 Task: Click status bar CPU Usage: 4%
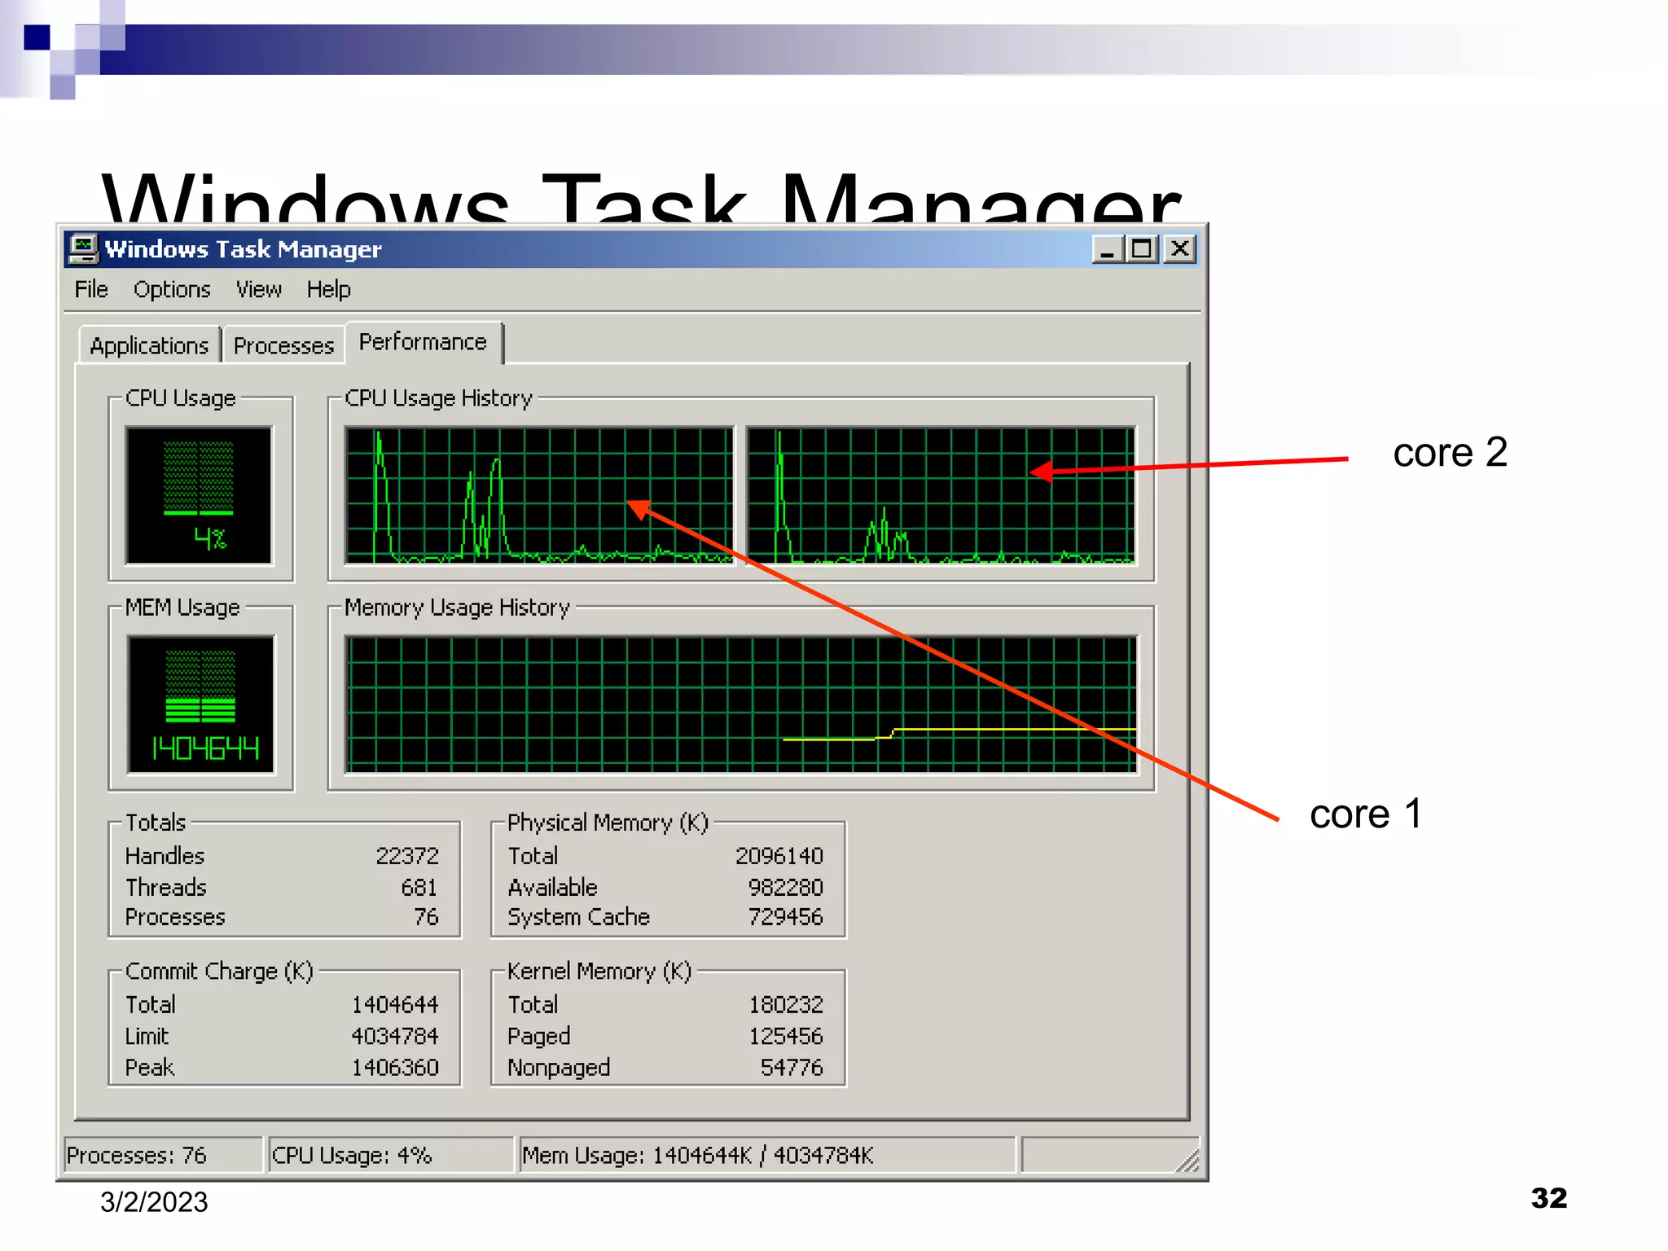(x=391, y=1155)
